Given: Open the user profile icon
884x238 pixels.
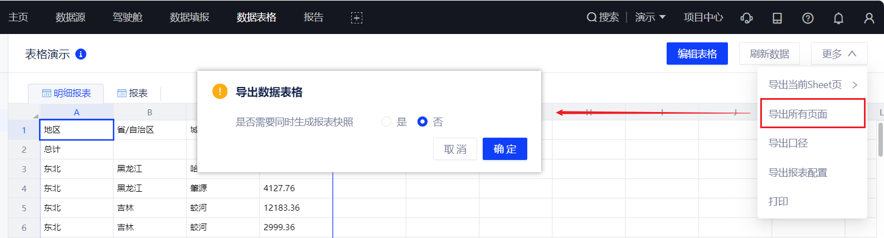Looking at the screenshot, I should pyautogui.click(x=869, y=18).
